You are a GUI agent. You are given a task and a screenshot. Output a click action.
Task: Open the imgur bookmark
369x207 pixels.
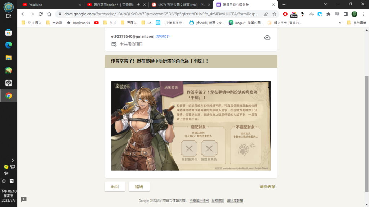click(246, 23)
